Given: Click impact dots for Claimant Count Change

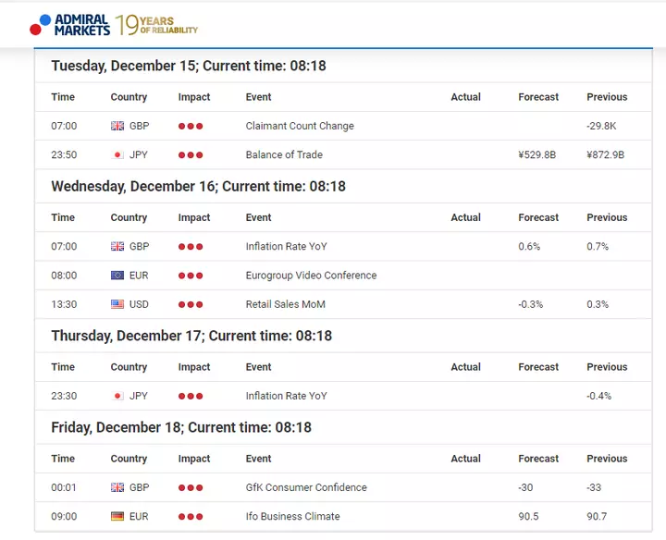Looking at the screenshot, I should click(191, 126).
